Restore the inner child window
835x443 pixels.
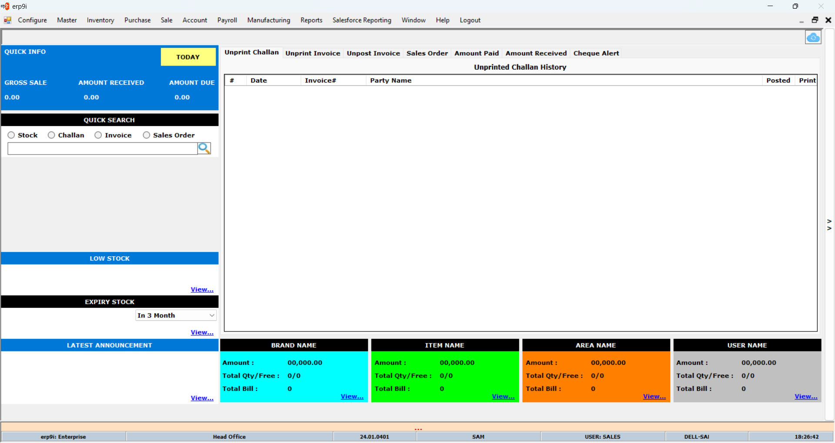click(x=815, y=20)
